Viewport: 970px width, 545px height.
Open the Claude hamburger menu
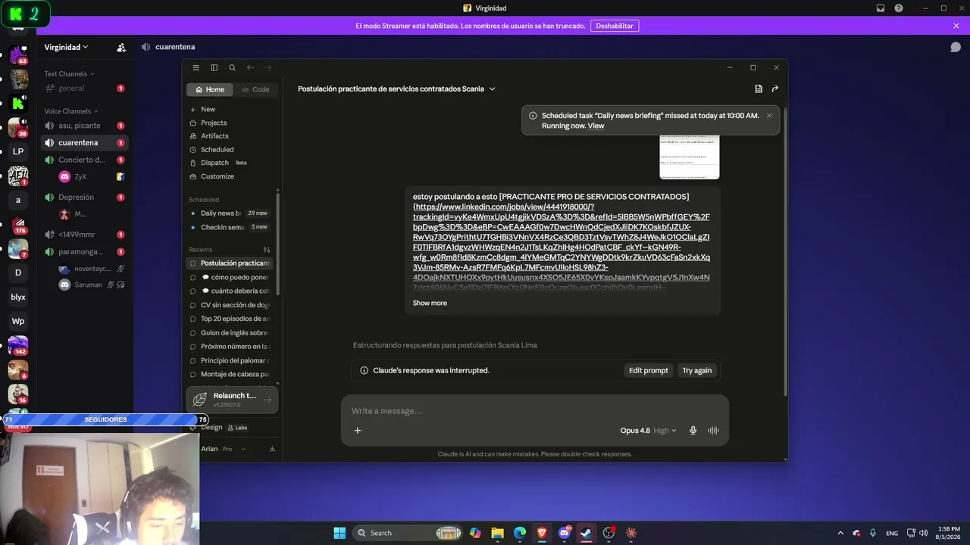pyautogui.click(x=196, y=67)
